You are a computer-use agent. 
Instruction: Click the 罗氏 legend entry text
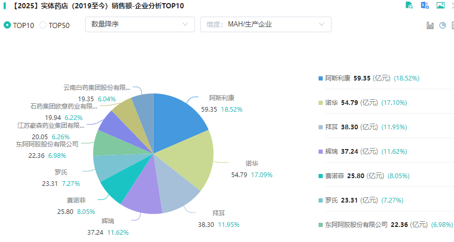click(x=332, y=200)
